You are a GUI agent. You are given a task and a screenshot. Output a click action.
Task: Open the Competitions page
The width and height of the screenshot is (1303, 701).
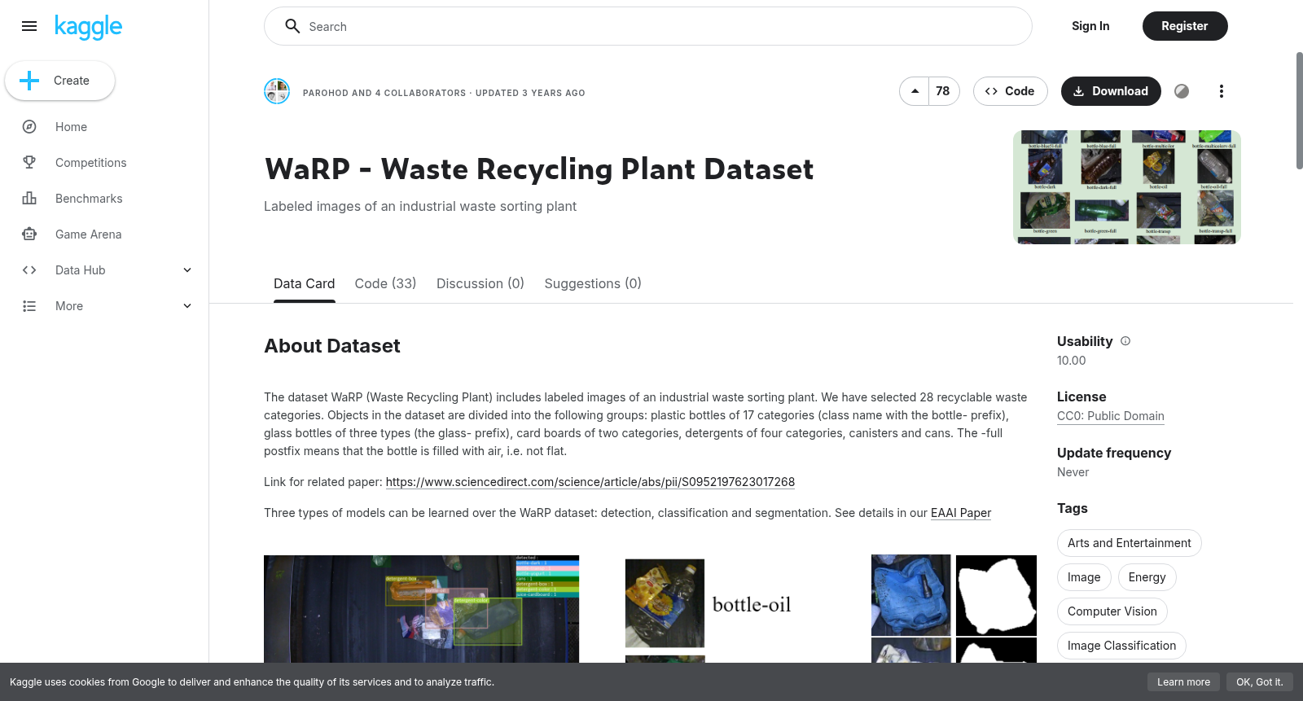point(91,163)
